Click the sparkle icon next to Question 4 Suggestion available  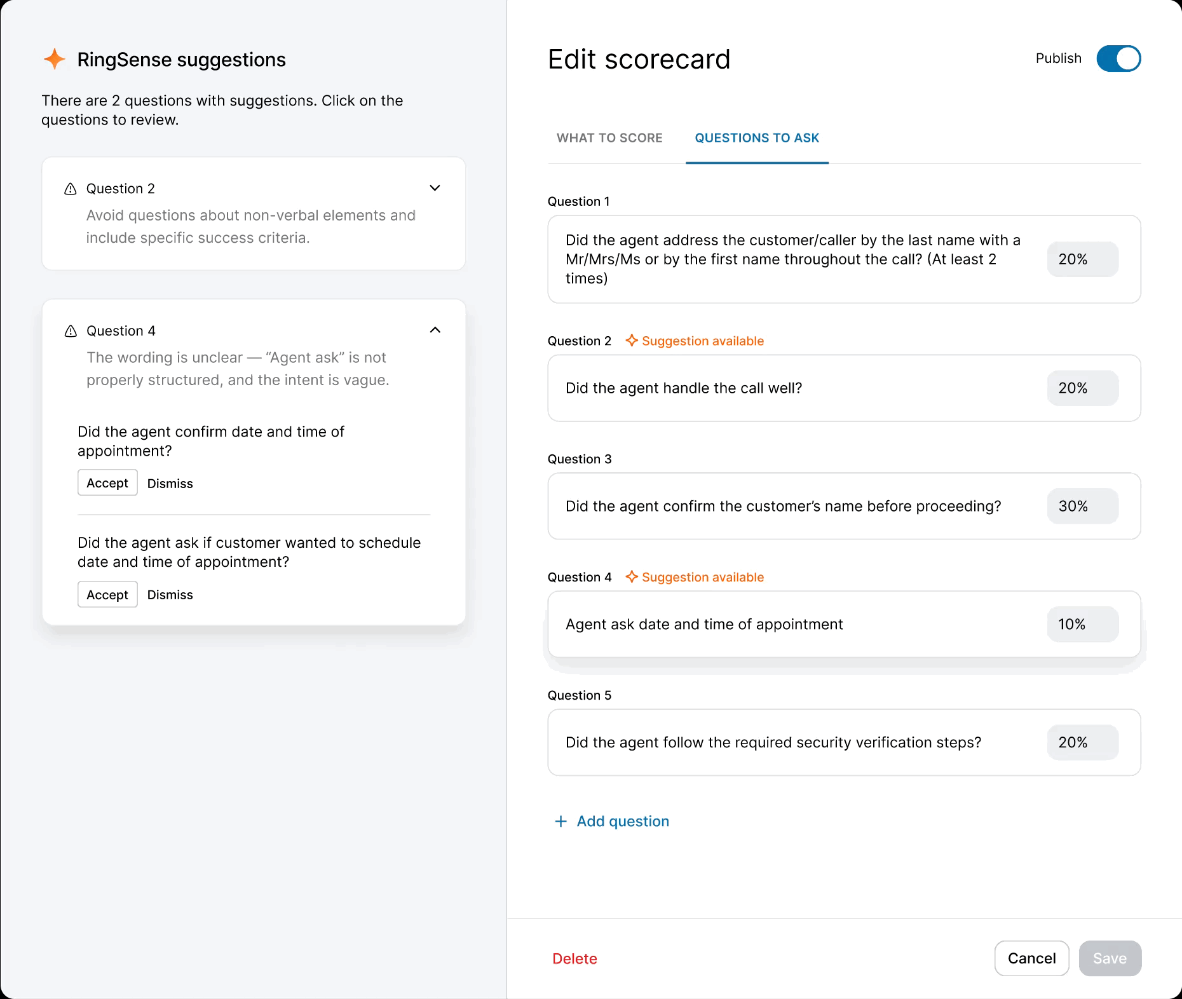point(632,577)
